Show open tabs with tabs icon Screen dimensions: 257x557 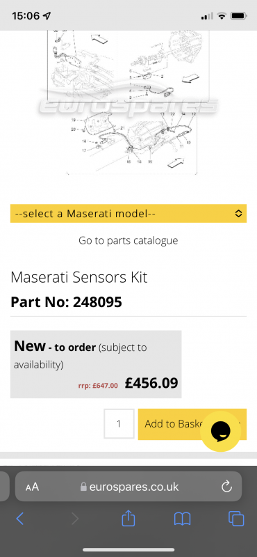(x=236, y=519)
